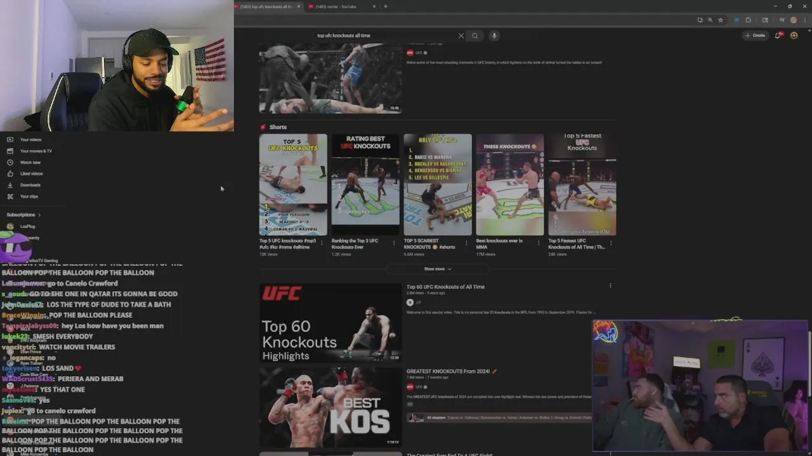Open the YouTube account avatar menu

click(794, 35)
